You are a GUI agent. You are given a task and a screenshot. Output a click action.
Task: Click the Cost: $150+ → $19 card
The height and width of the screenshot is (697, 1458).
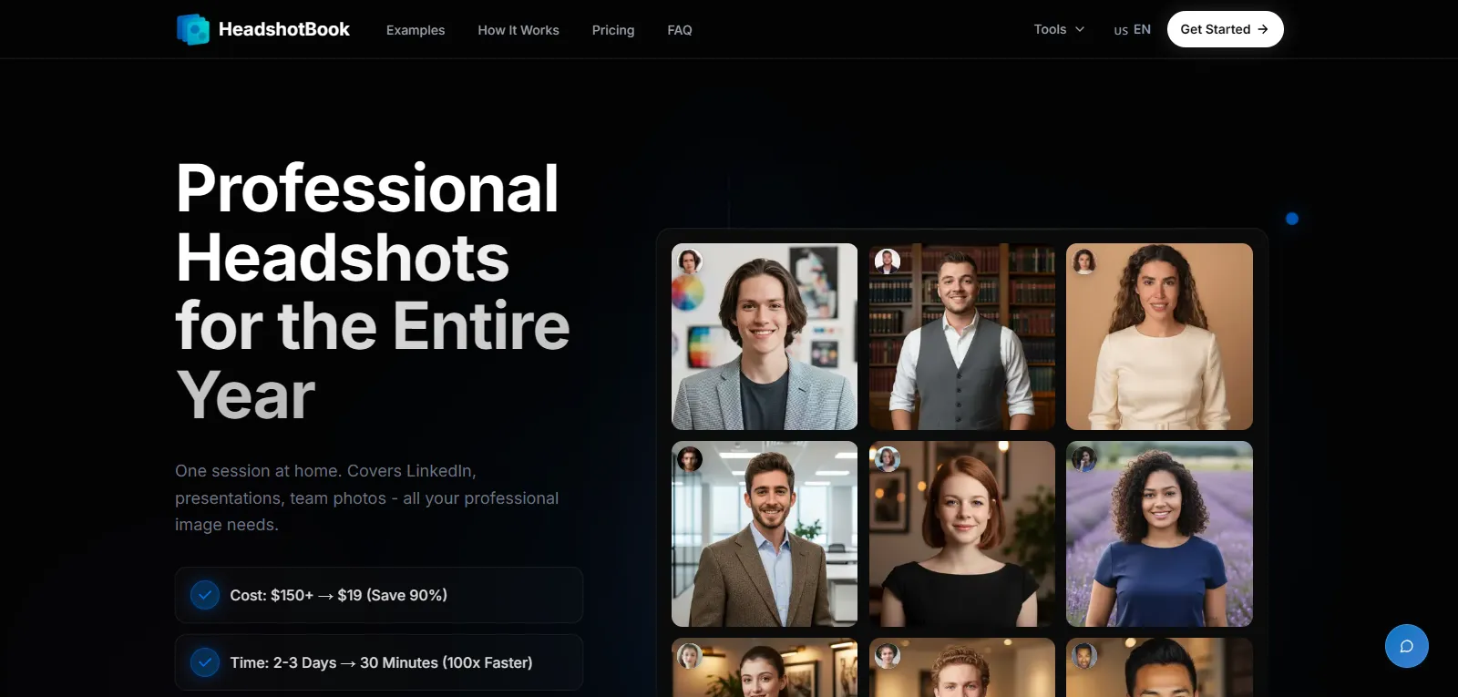pos(379,595)
